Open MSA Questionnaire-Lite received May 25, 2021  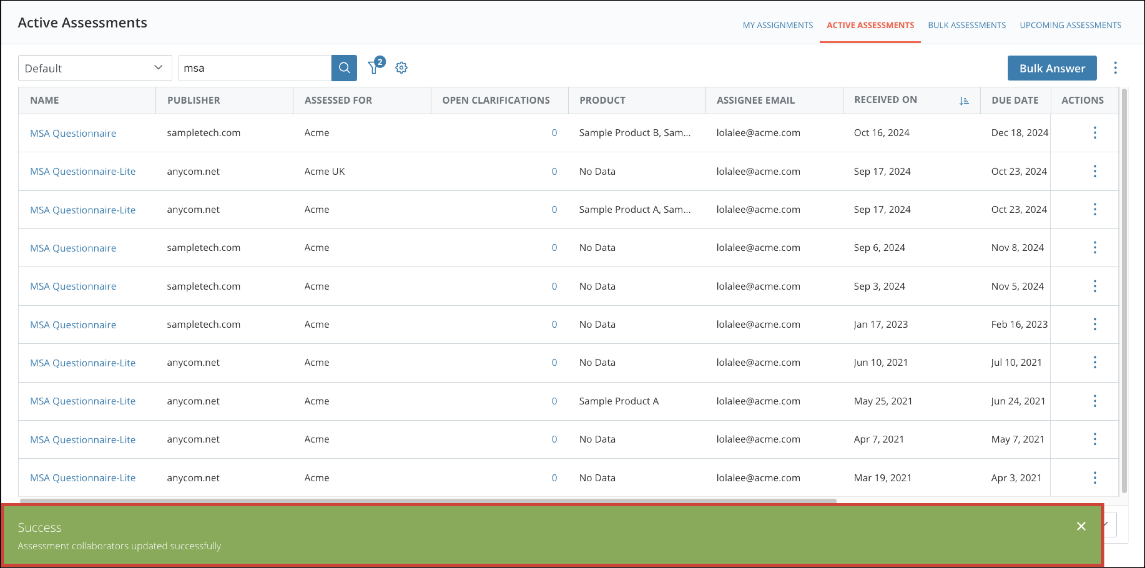[x=83, y=401]
